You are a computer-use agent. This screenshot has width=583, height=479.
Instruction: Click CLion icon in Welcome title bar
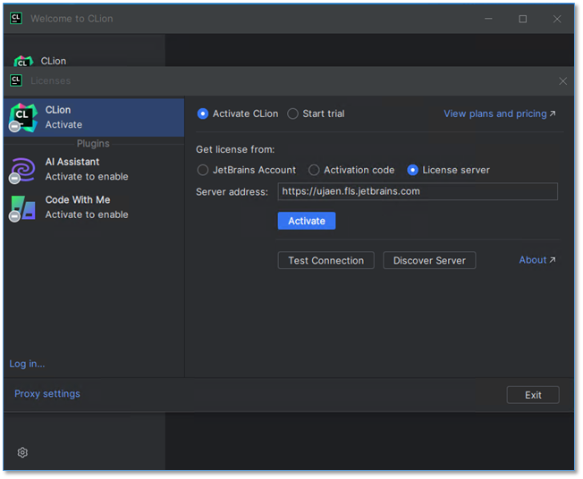click(x=16, y=18)
